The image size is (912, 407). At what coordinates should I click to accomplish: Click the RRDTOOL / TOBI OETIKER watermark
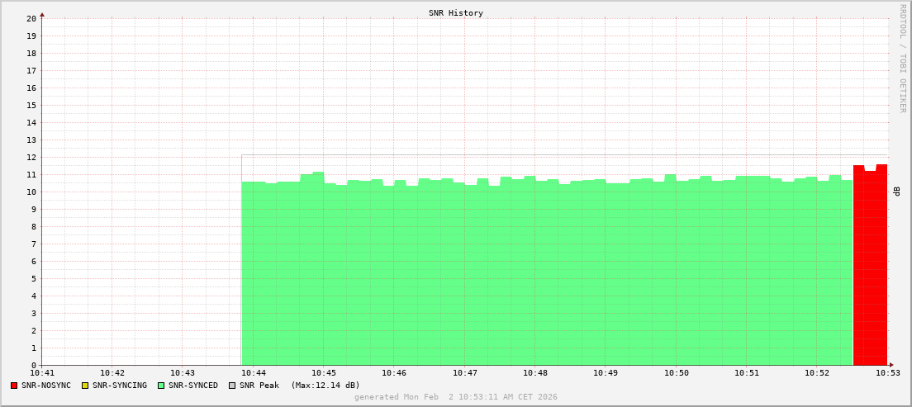click(902, 58)
